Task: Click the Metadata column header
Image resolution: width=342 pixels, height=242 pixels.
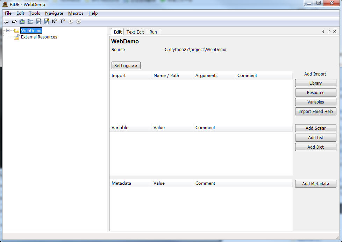Action: click(130, 183)
